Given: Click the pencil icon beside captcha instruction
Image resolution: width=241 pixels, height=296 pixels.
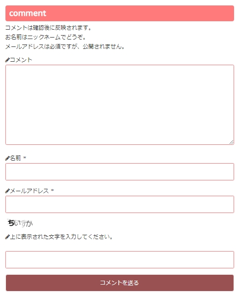Looking at the screenshot, I should click(7, 237).
